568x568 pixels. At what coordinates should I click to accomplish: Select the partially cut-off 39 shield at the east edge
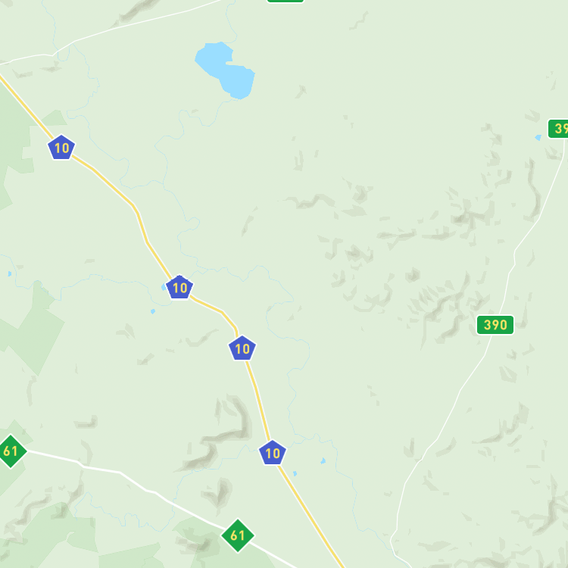(x=558, y=129)
